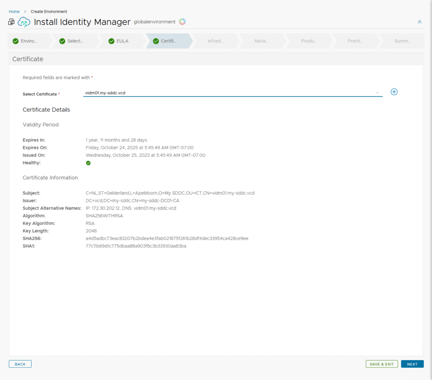Click the green check on Environment step
This screenshot has width=432, height=380.
(x=16, y=41)
